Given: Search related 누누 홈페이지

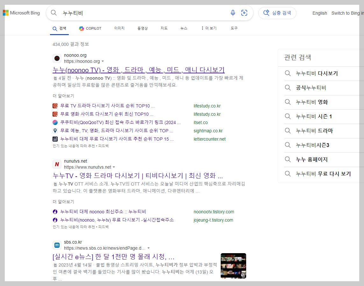Looking at the screenshot, I should click(x=312, y=160).
